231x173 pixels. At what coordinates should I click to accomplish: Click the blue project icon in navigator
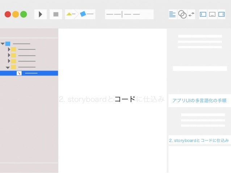(x=8, y=44)
